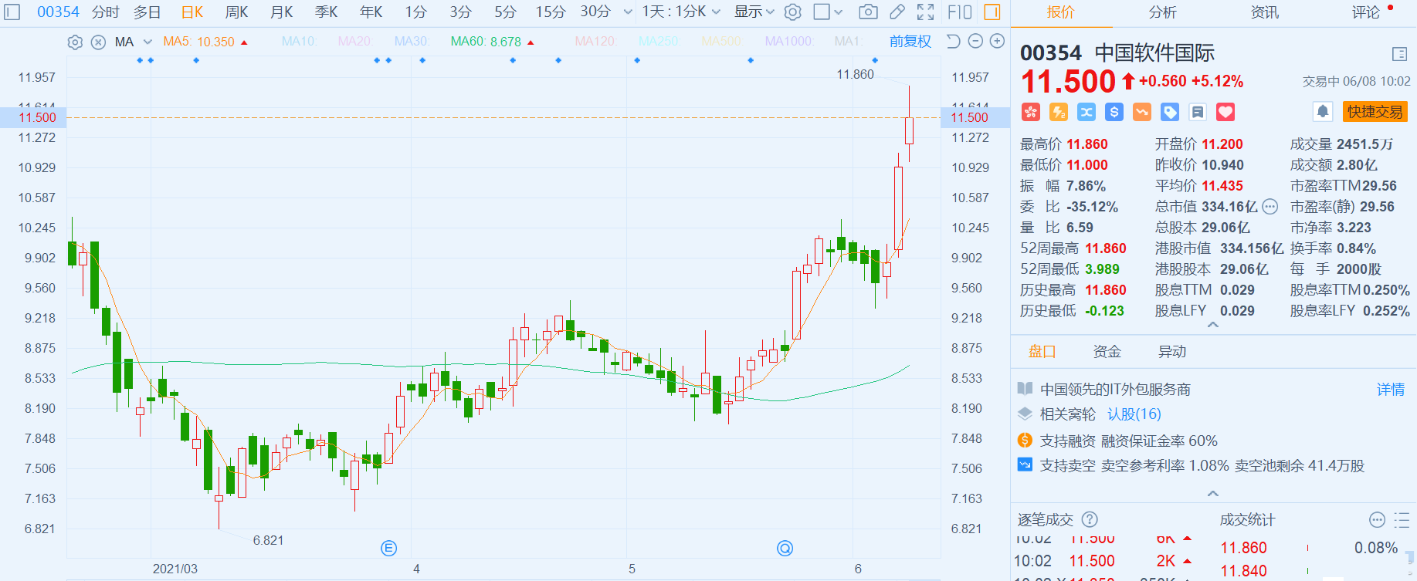
Task: Click the orange lightning Level 2 icon
Action: [1059, 112]
